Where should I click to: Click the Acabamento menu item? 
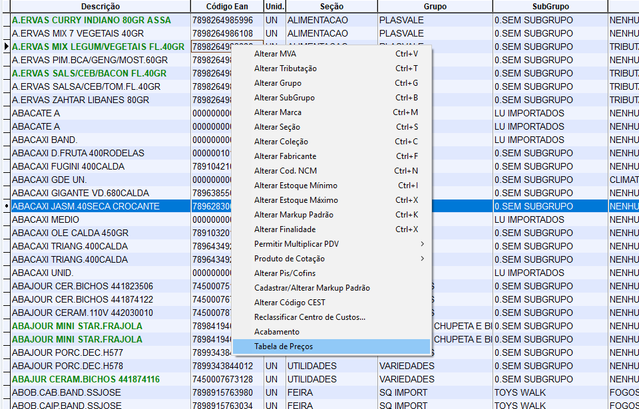point(277,332)
